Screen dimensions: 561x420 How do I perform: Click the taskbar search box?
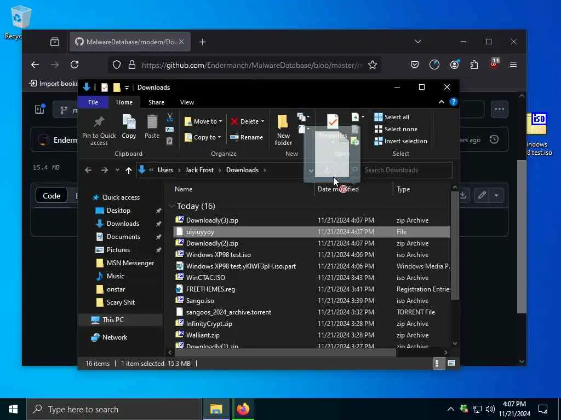coord(114,409)
